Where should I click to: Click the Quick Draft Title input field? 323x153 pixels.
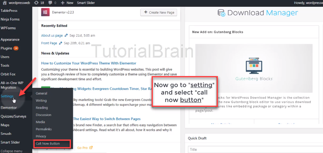click(x=255, y=150)
